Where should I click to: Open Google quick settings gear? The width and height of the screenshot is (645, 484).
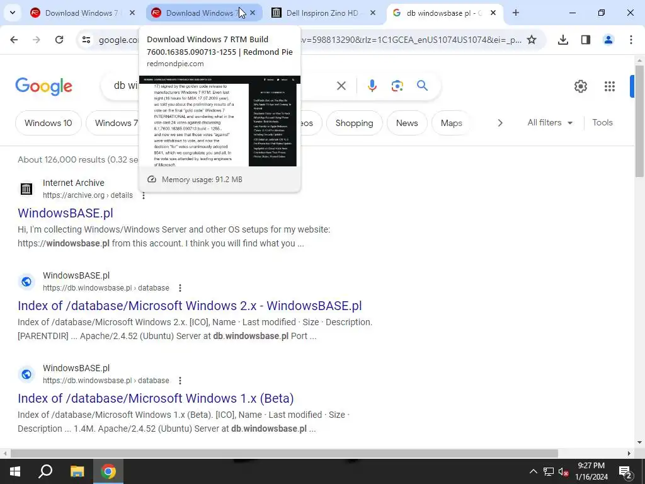click(x=580, y=86)
